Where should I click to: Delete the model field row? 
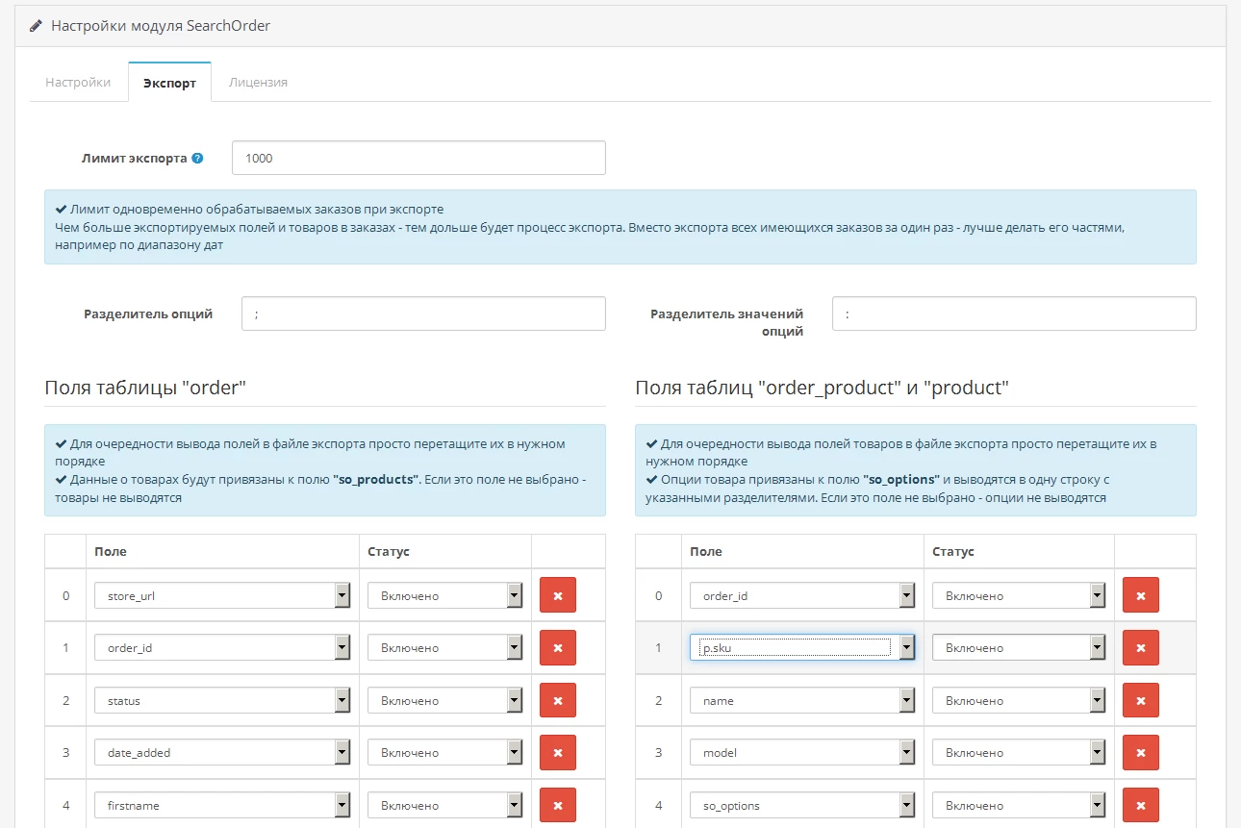click(1141, 752)
